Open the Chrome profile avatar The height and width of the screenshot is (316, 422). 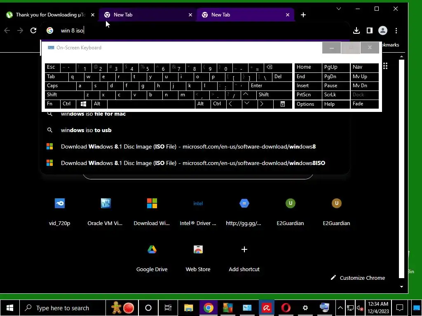pyautogui.click(x=383, y=30)
